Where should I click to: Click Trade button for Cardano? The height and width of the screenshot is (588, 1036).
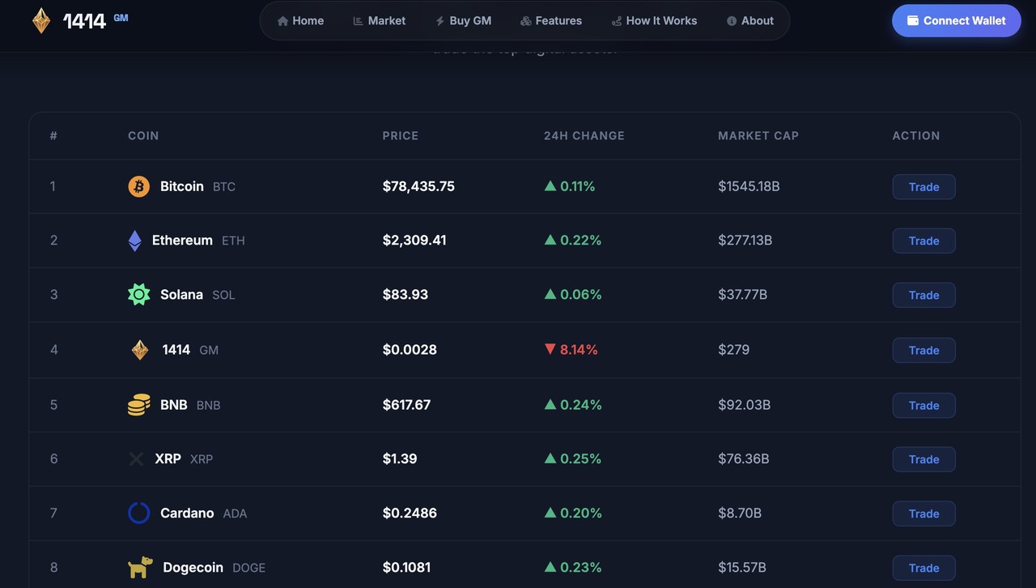click(x=923, y=513)
